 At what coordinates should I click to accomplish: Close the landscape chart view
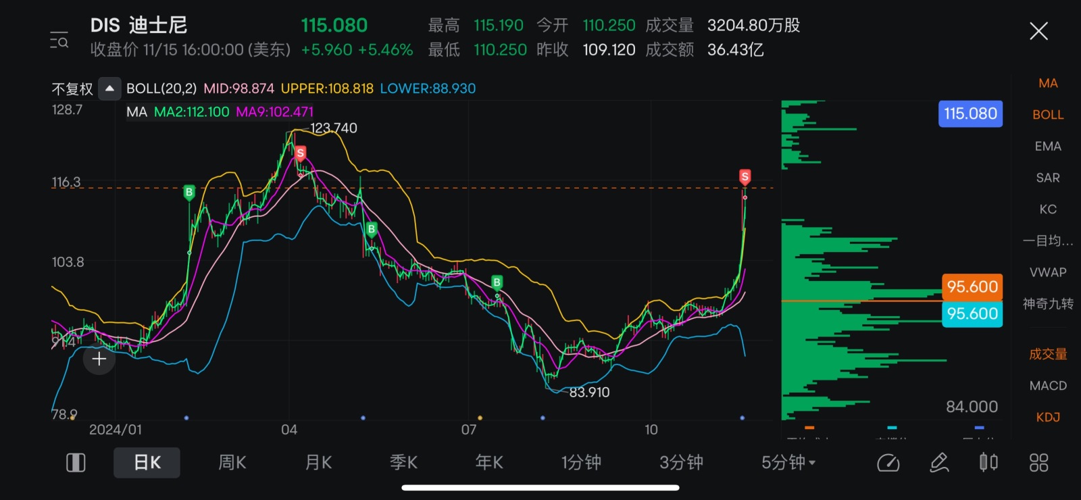click(x=1038, y=31)
